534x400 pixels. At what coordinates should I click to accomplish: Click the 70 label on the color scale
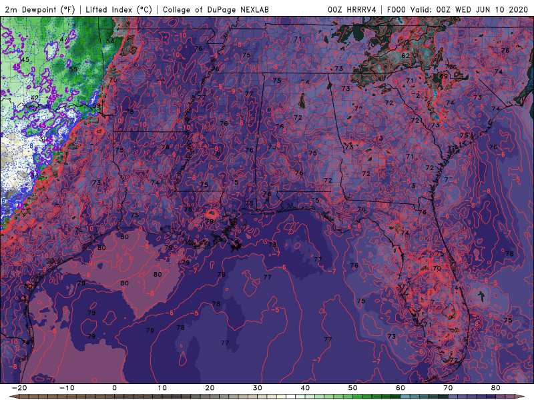point(448,388)
